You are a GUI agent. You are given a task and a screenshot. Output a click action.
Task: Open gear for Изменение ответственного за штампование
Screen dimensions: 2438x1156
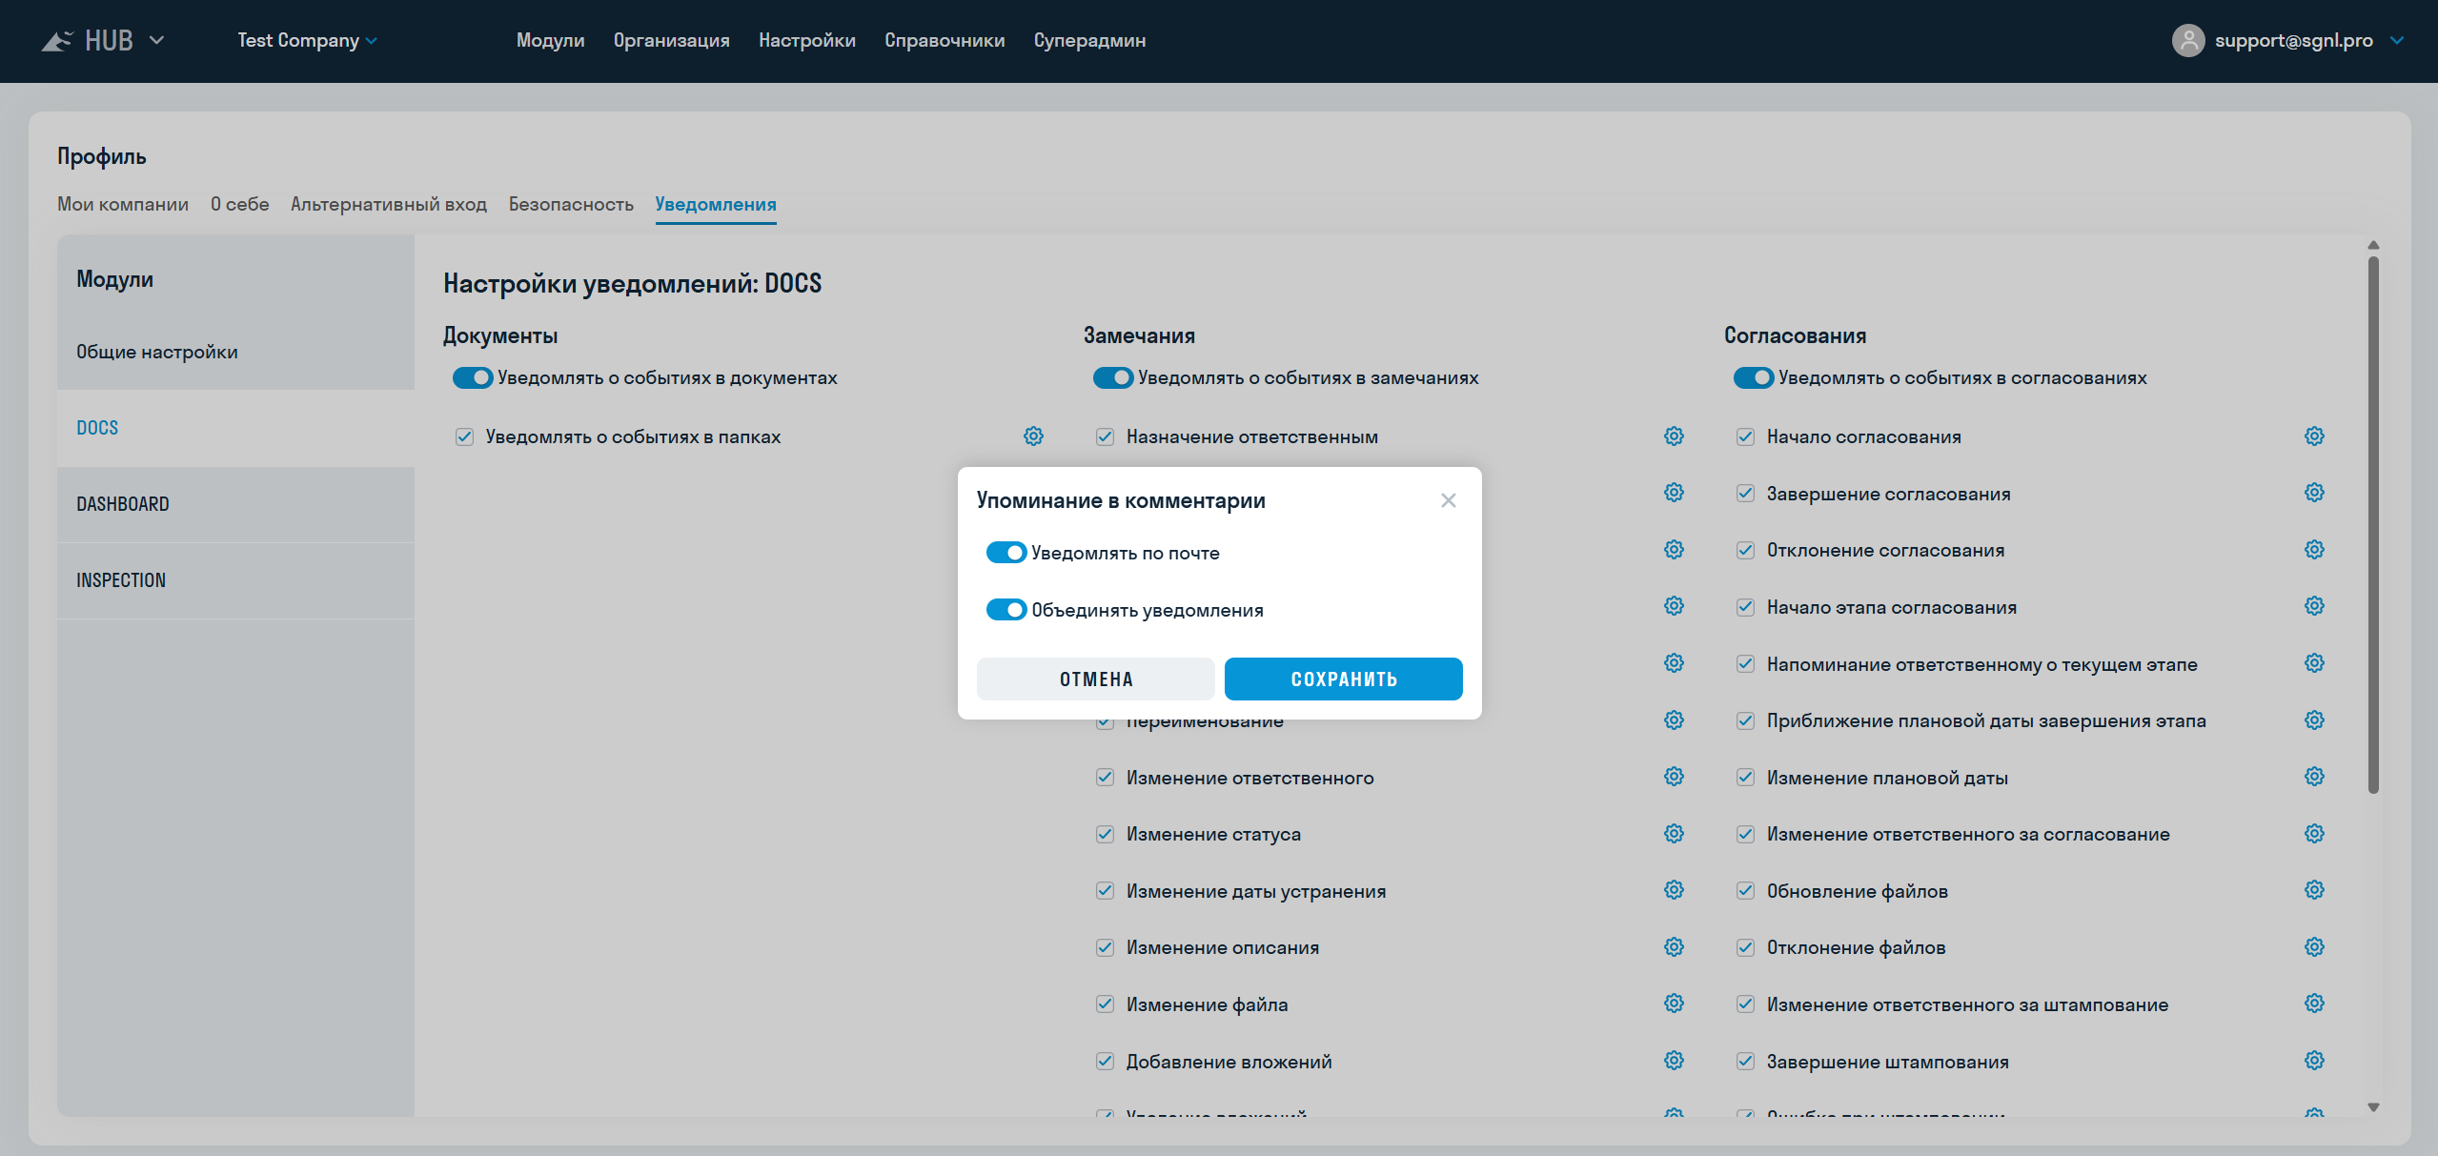[2314, 1004]
